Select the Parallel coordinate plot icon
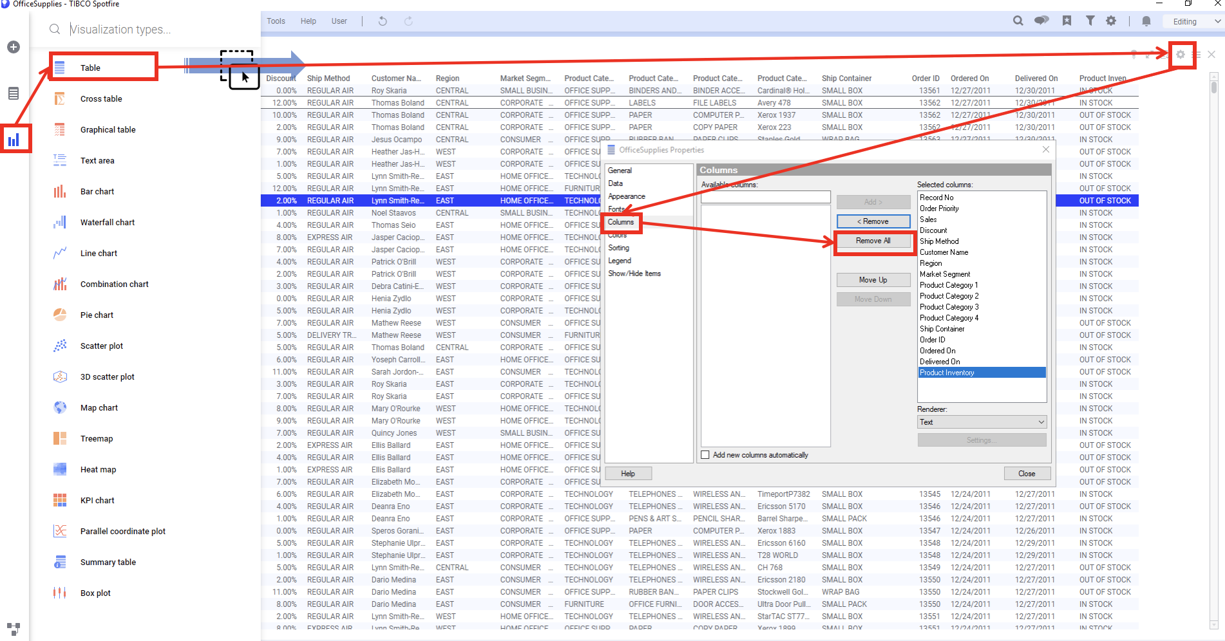The height and width of the screenshot is (641, 1225). (60, 531)
